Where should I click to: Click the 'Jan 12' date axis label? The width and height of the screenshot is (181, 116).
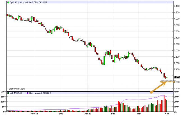88,114
